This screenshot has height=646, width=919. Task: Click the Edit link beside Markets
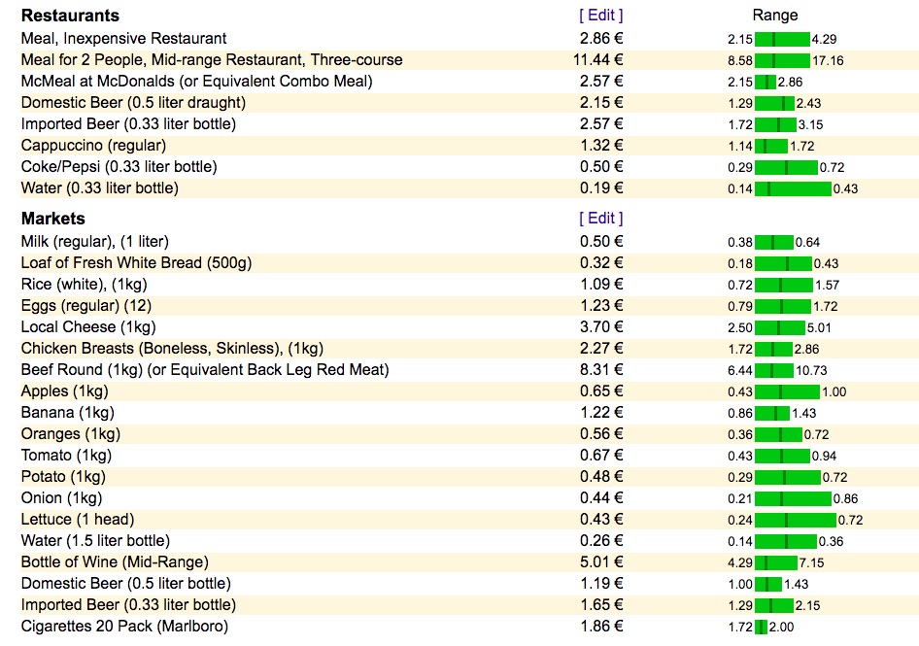point(600,218)
